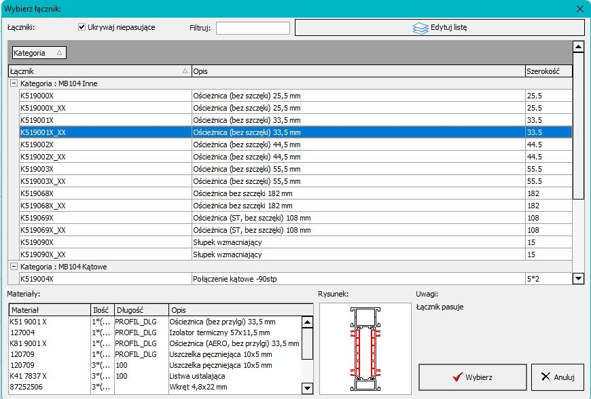Viewport: 591px width, 399px height.
Task: Toggle the Ukrywaj niepasujące checkbox
Action: [82, 27]
